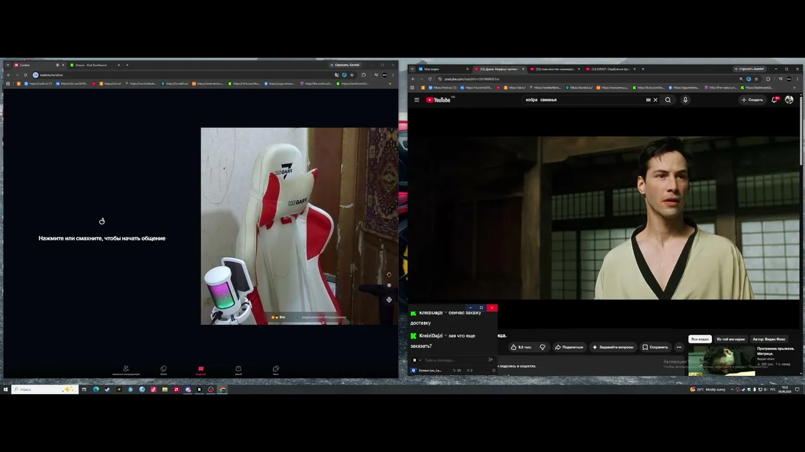Switch to the БУМЕР tab
Screen dimensions: 805x452
610,69
